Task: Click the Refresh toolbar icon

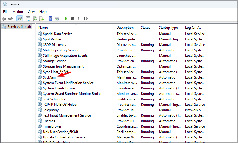Action: [x=35, y=19]
